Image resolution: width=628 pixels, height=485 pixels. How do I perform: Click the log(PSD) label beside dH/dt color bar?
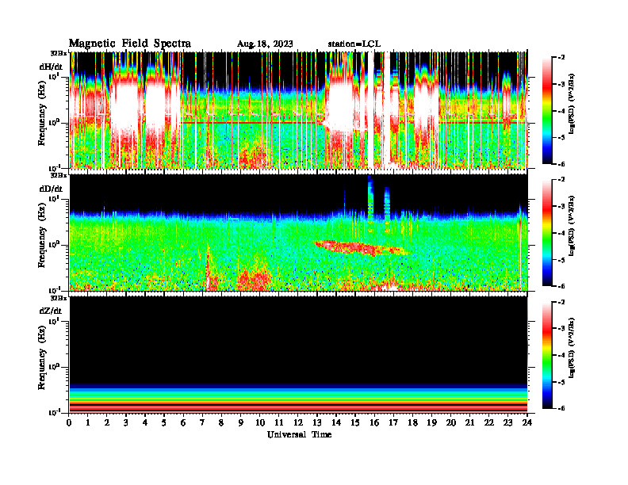[572, 104]
